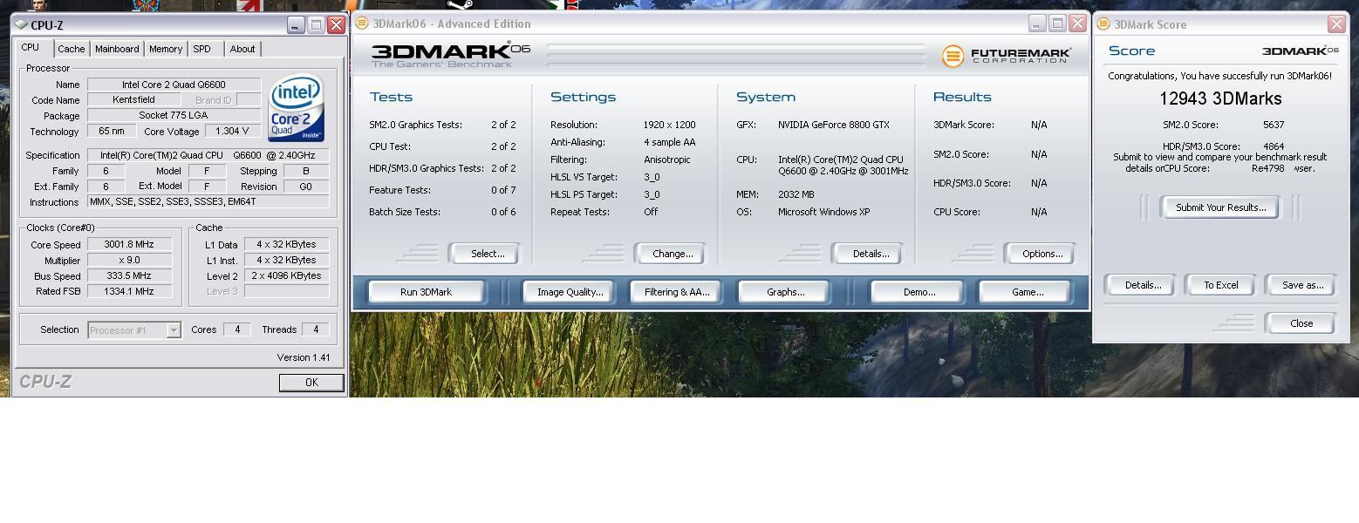Viewport: 1359px width, 523px height.
Task: Click the MEM value 2032 MB
Action: pyautogui.click(x=796, y=194)
